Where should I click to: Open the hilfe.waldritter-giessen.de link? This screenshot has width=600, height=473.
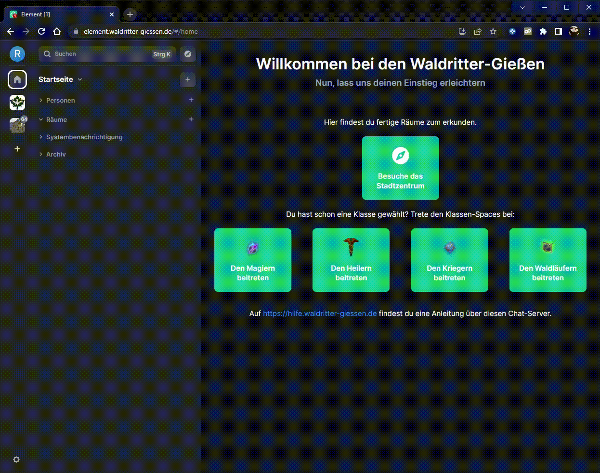tap(320, 314)
